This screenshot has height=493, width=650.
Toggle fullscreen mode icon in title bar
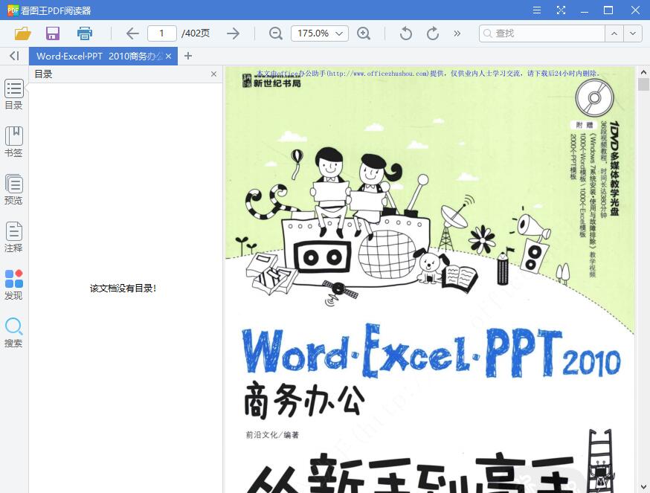[x=561, y=10]
